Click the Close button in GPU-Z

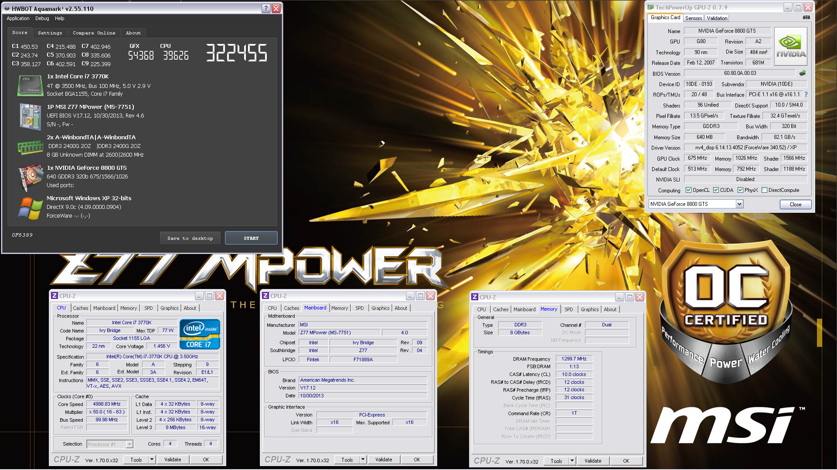click(x=795, y=204)
